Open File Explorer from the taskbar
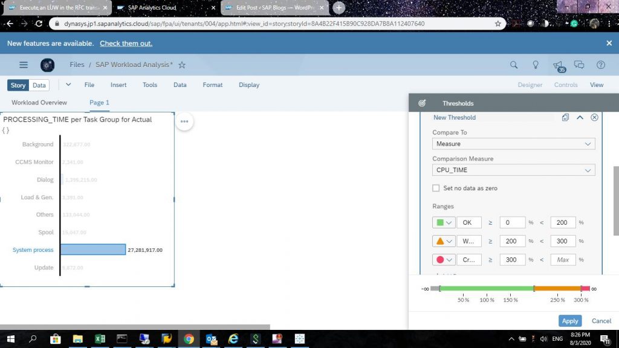 click(78, 339)
